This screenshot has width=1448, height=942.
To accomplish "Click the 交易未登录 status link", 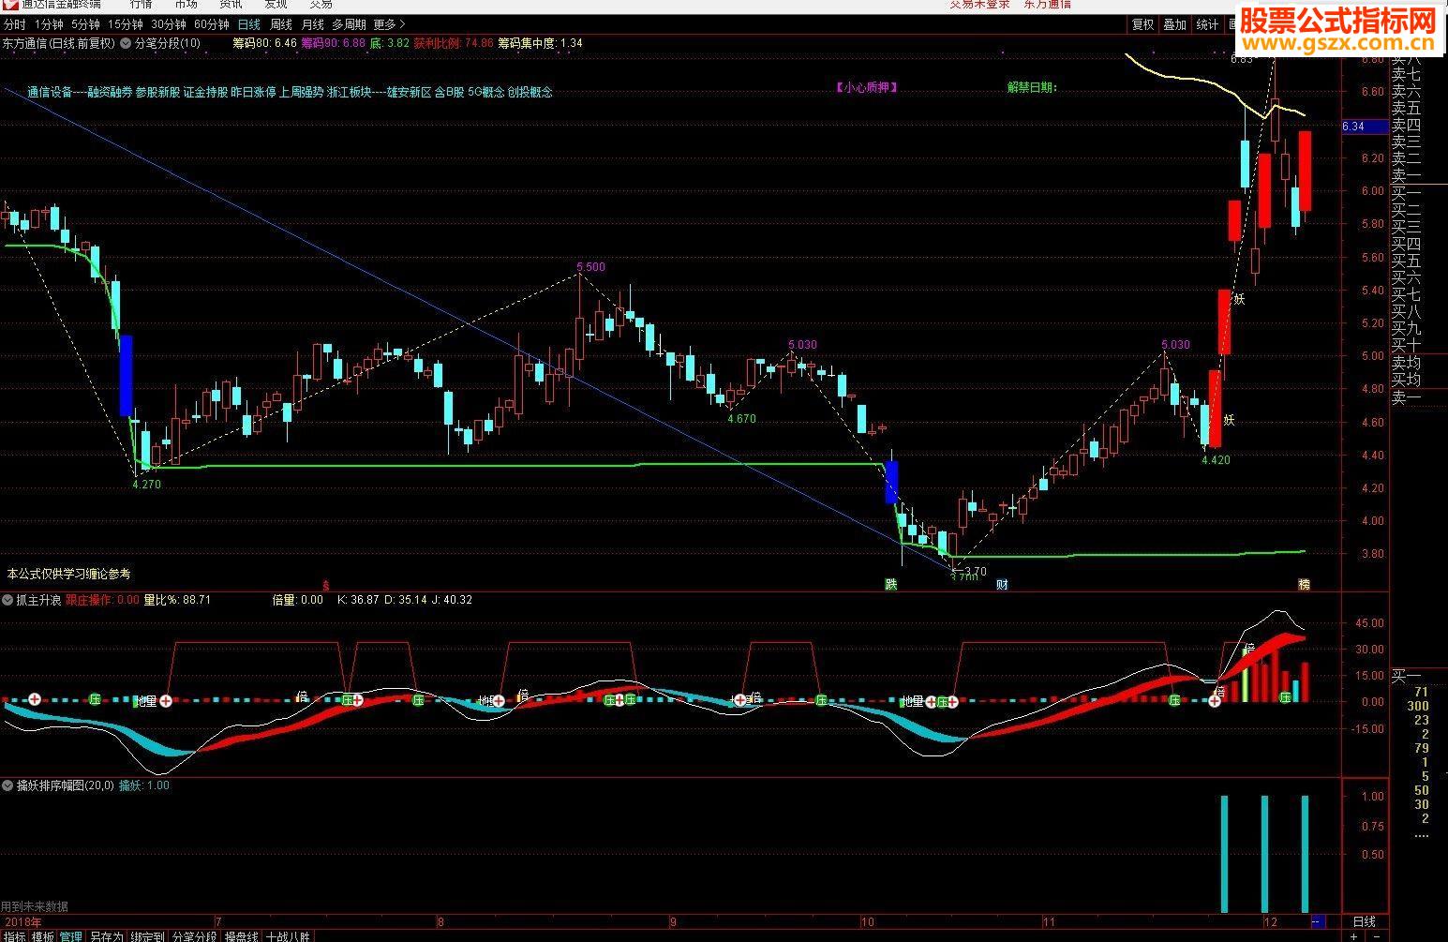I will pyautogui.click(x=980, y=4).
